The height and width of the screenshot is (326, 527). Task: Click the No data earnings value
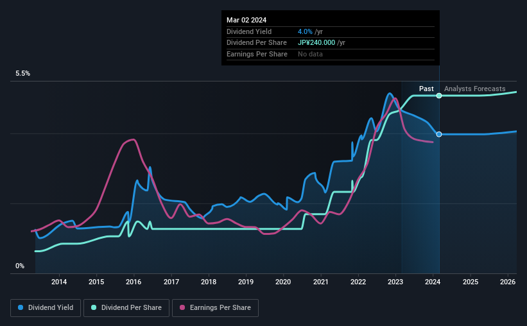310,54
